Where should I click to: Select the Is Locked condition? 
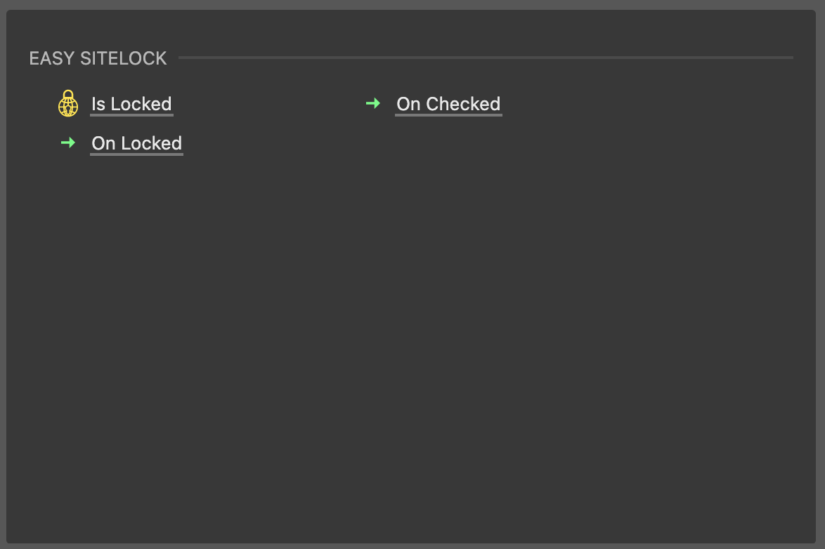(131, 104)
